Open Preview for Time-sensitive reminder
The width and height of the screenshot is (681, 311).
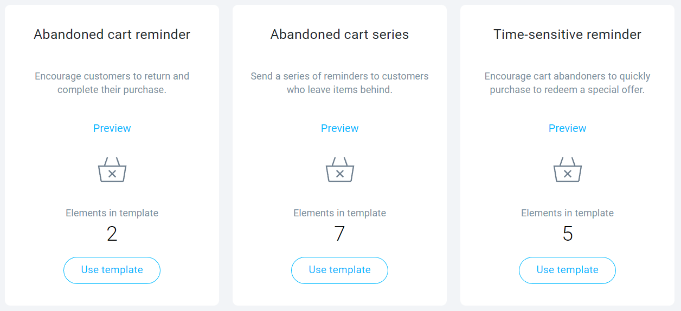(568, 128)
